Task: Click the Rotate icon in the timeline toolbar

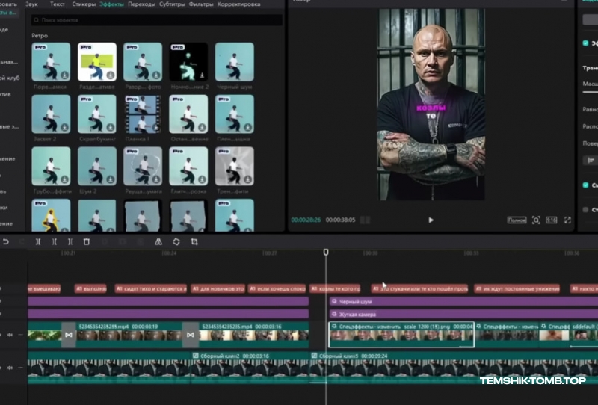Action: coord(176,242)
